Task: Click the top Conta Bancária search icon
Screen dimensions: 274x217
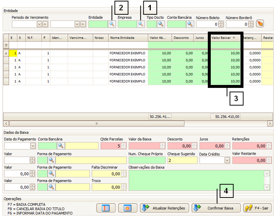Action: 189,24
